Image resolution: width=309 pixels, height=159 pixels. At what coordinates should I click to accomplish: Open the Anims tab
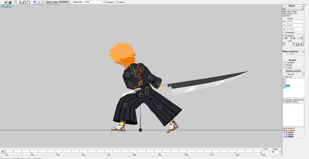click(x=56, y=2)
